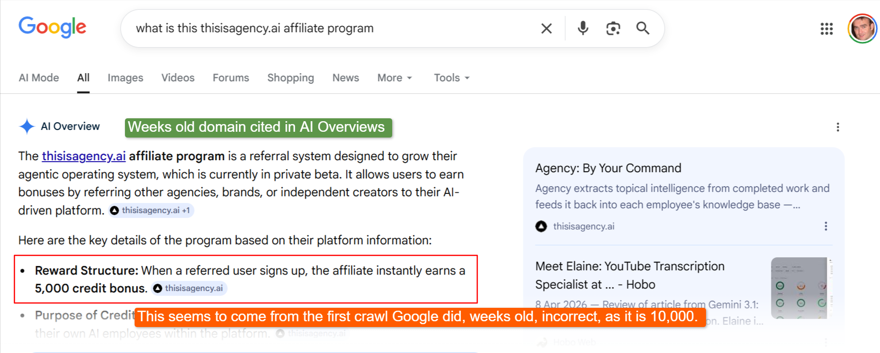This screenshot has height=353, width=880.
Task: Clear the search query with the X icon
Action: [546, 28]
